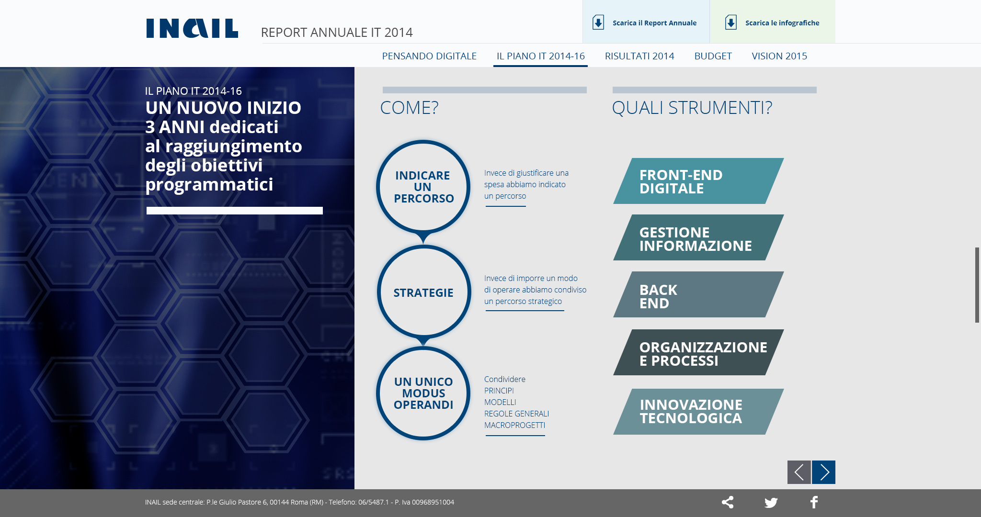
Task: Click text 'Invece di giustificare una'
Action: [x=526, y=173]
